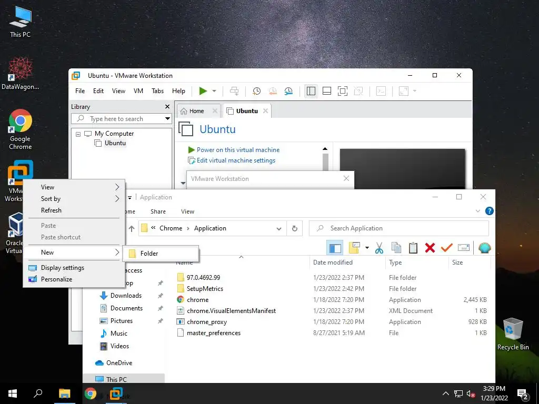This screenshot has height=404, width=539.
Task: Open the Share ribbon tab in File Explorer
Action: 158,211
